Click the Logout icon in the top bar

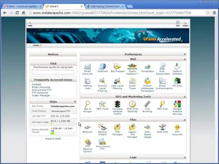(185, 24)
